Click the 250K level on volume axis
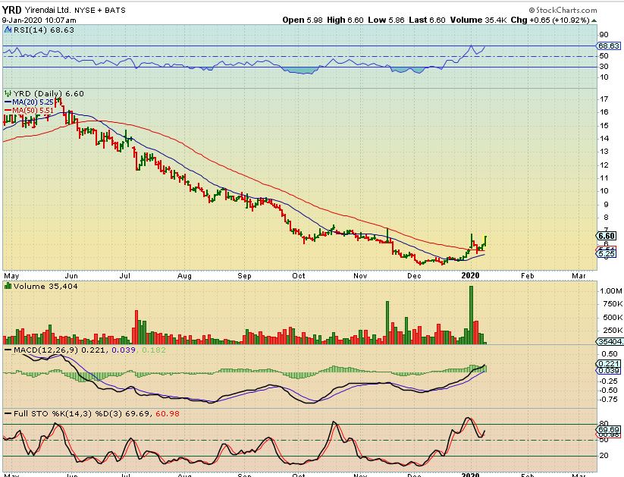The image size is (624, 477). (x=611, y=330)
